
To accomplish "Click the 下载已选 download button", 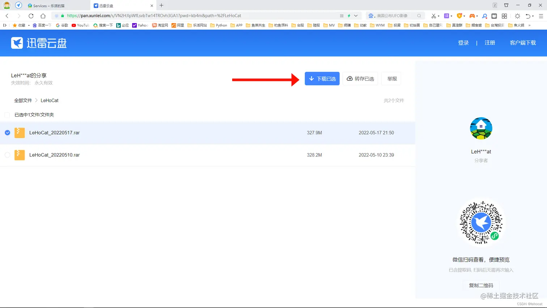I will (x=322, y=79).
